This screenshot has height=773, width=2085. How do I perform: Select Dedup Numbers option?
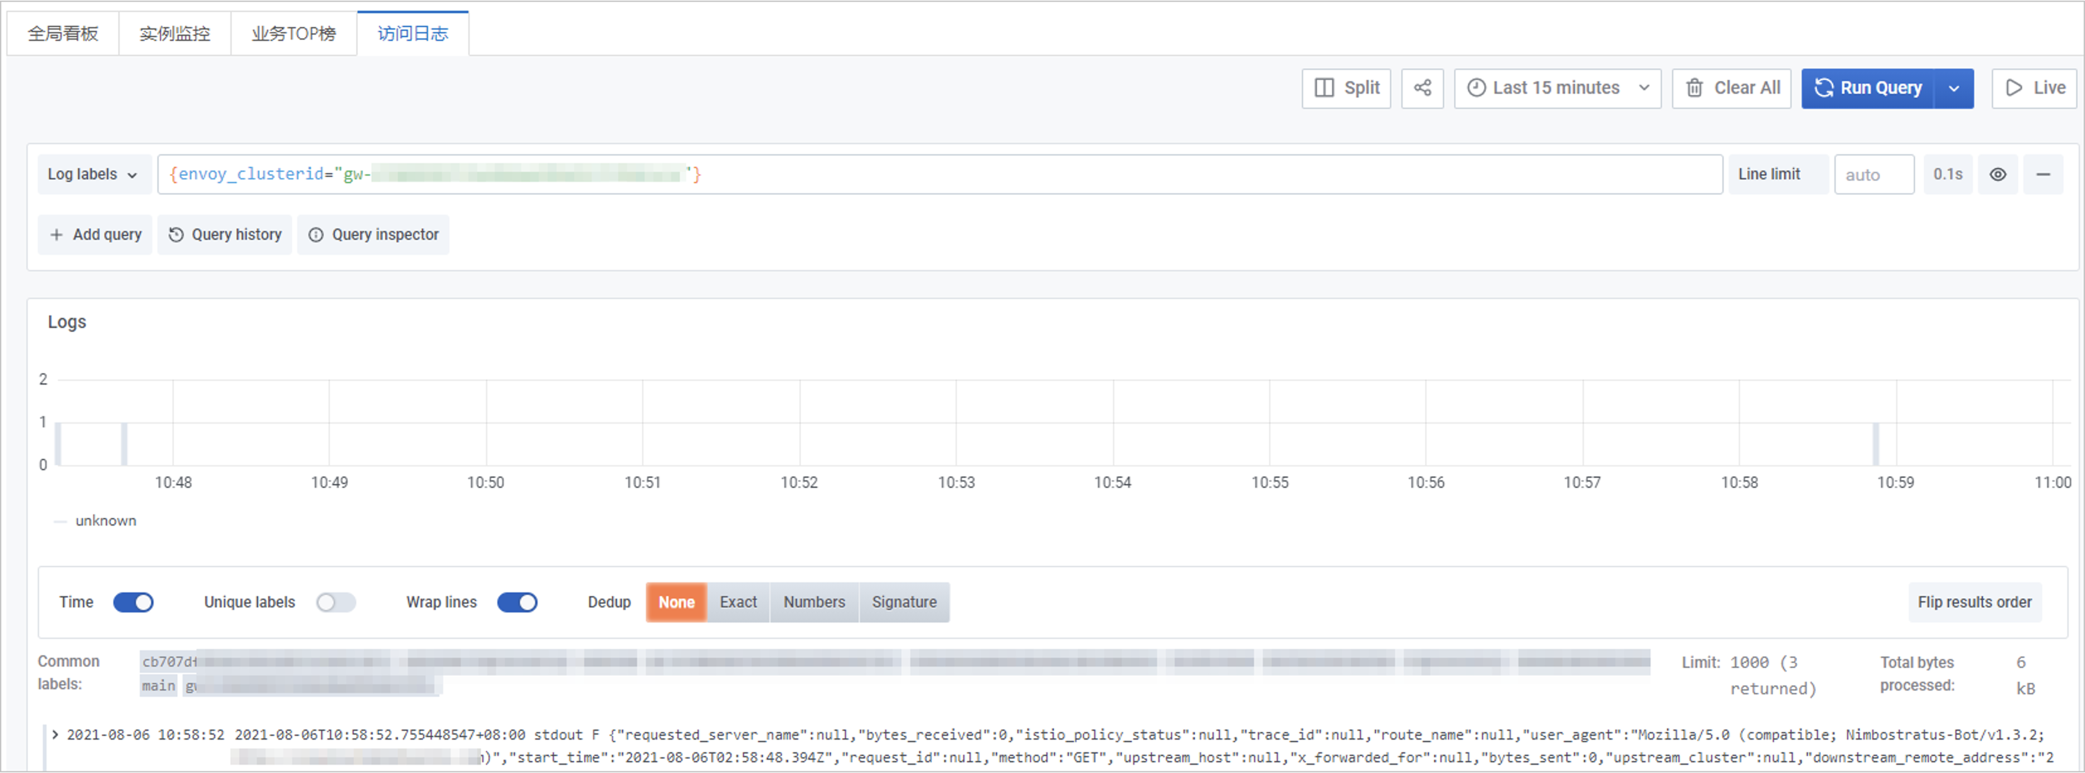point(814,602)
